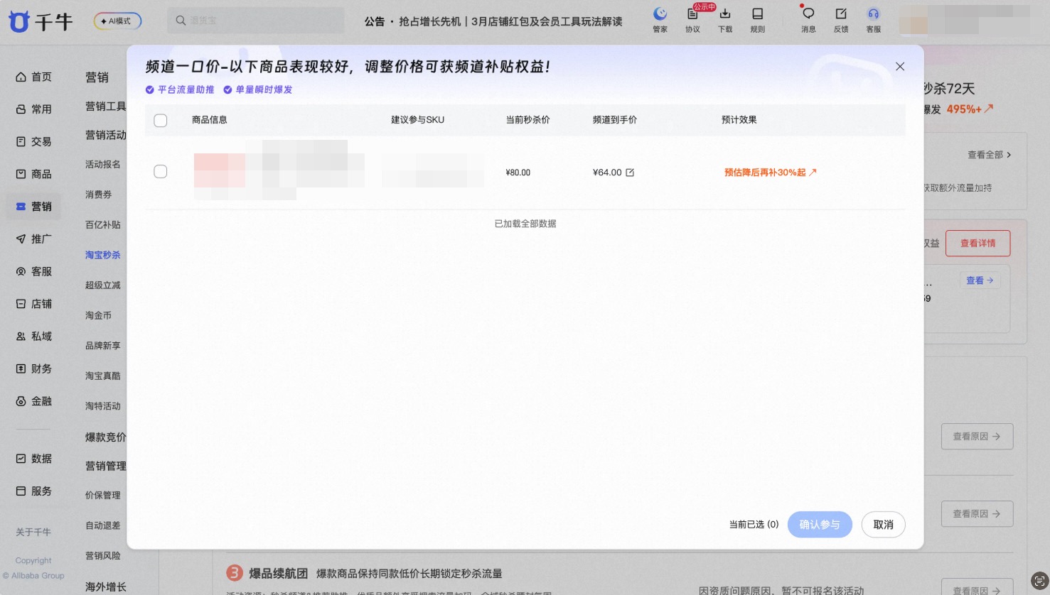1050x595 pixels.
Task: Open 金融 in the sidebar
Action: coord(34,401)
